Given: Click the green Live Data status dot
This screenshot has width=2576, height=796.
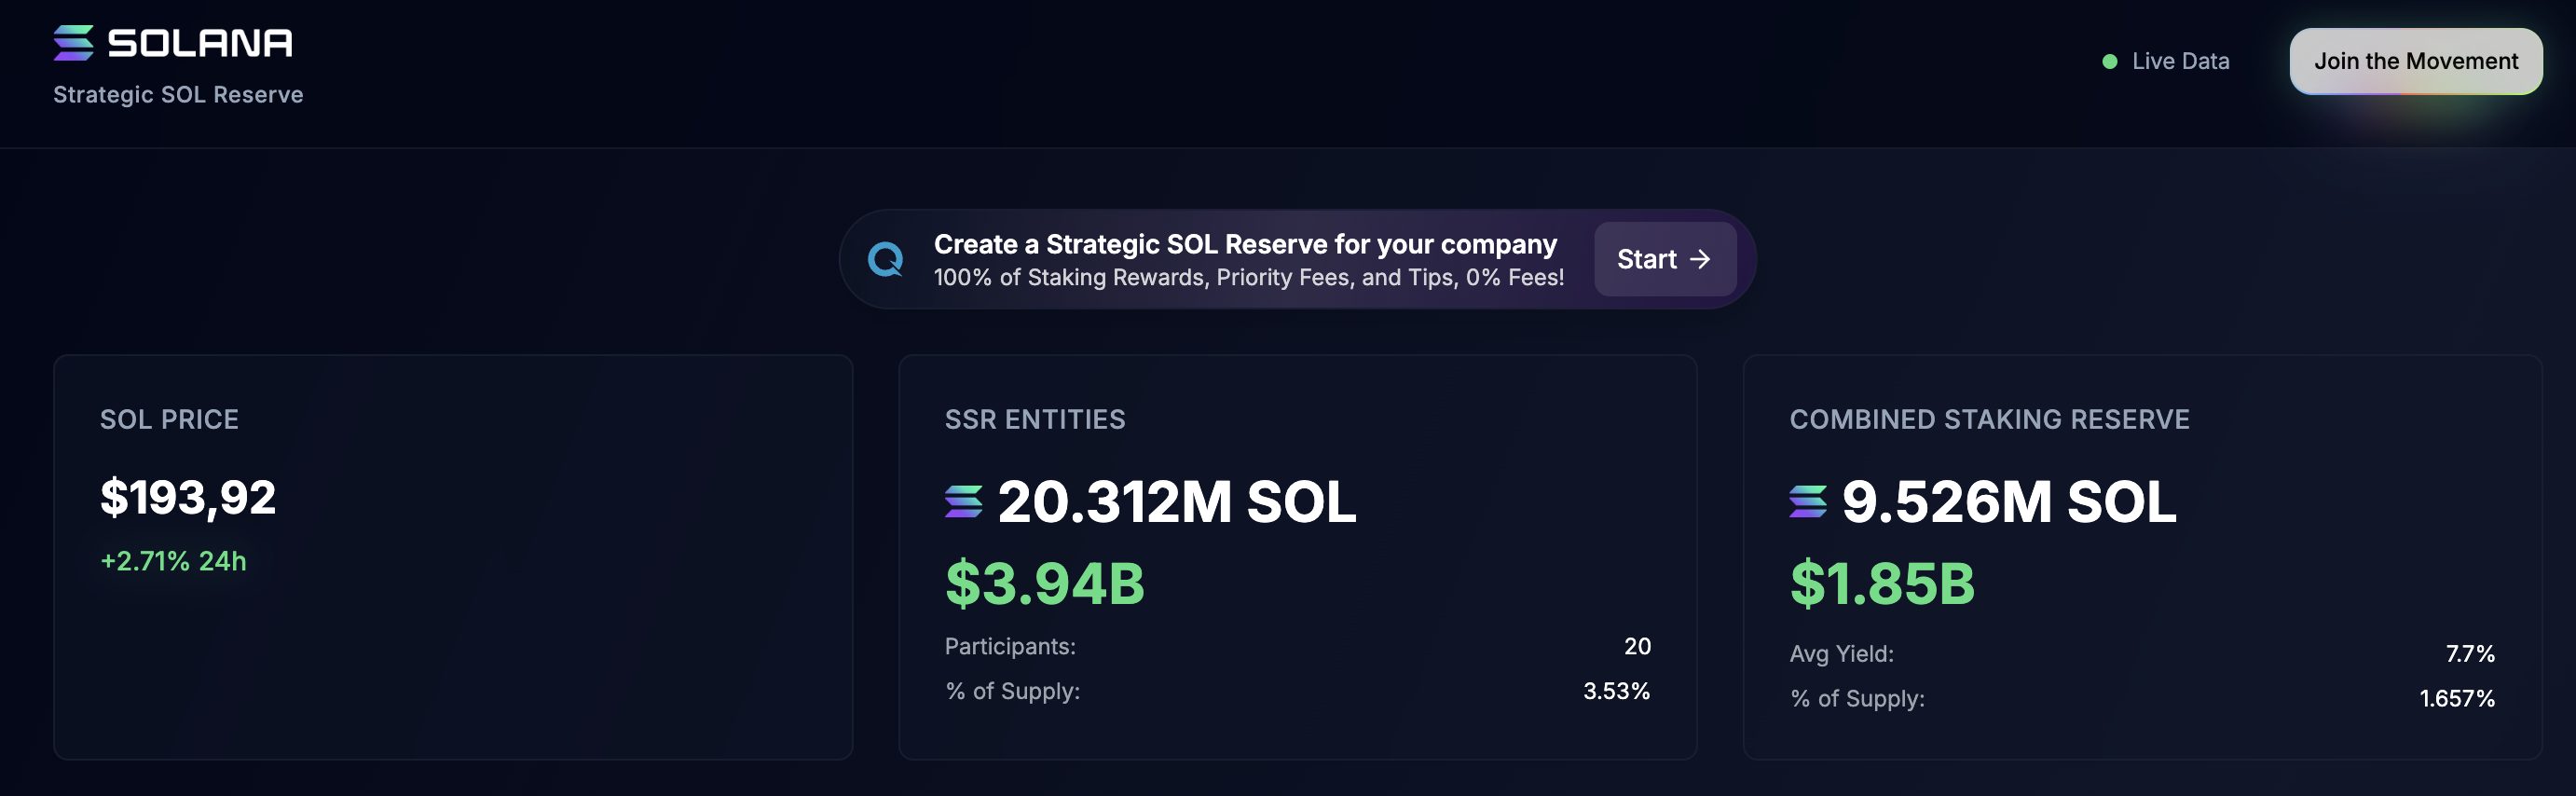Looking at the screenshot, I should [x=2110, y=62].
